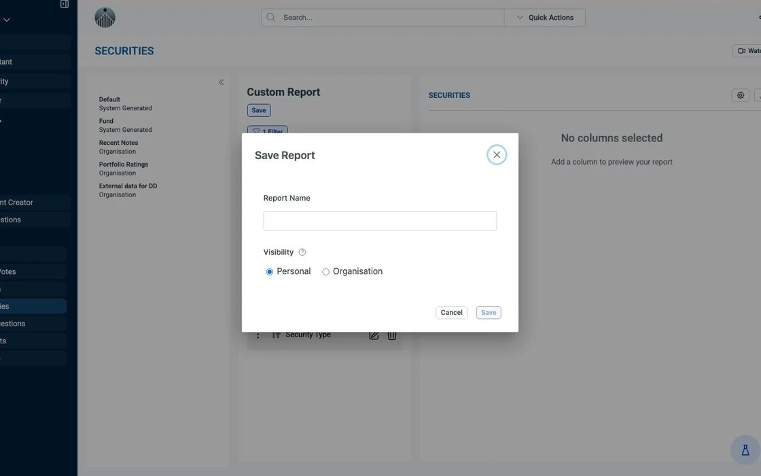This screenshot has height=476, width=761.
Task: Close the Save Report dialog
Action: [497, 155]
